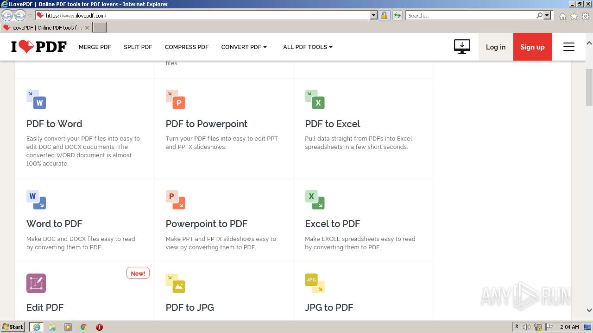Image resolution: width=593 pixels, height=333 pixels.
Task: Open the search provider dropdown arrow
Action: [547, 16]
